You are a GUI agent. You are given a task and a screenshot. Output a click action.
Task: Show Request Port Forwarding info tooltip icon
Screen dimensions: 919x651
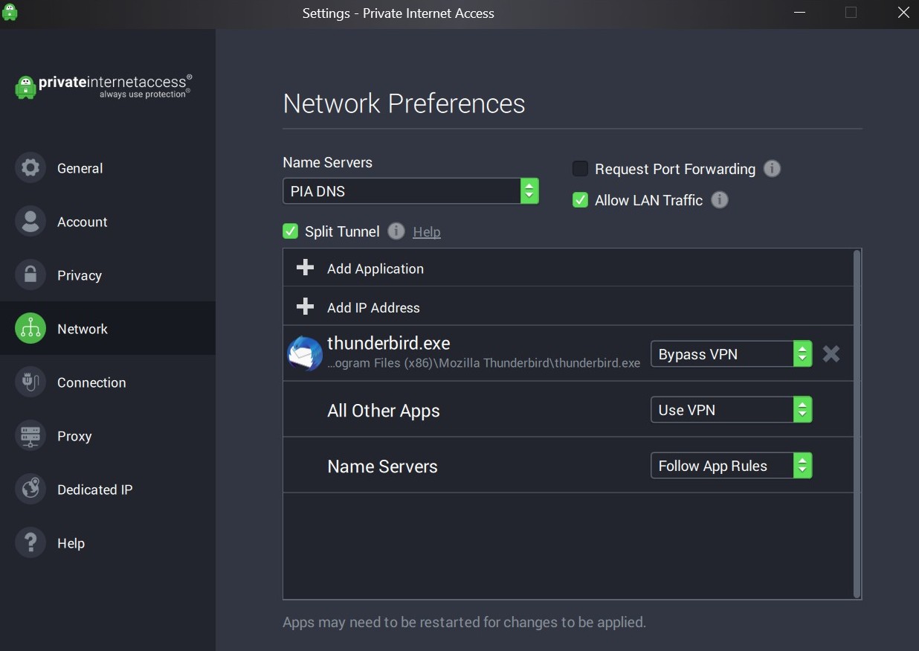tap(773, 169)
